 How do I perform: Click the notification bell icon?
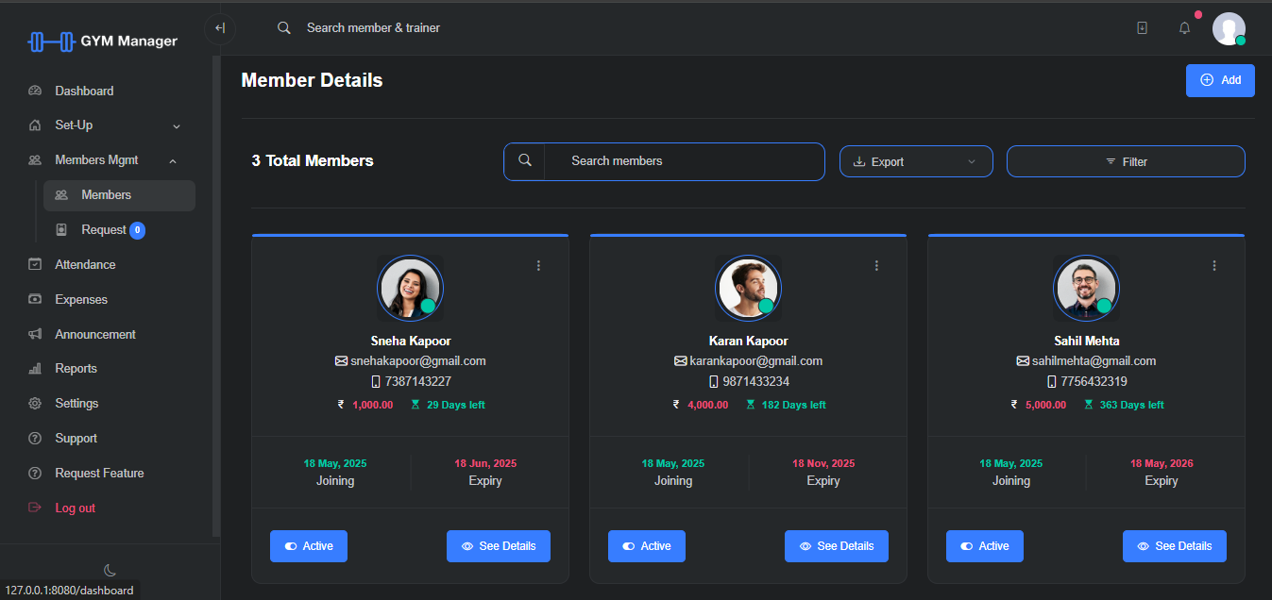coord(1184,28)
